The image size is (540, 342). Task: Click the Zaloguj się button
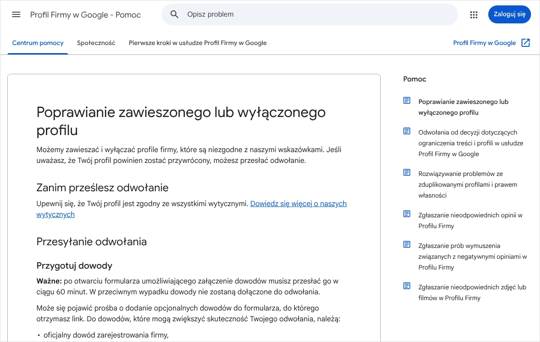[509, 14]
